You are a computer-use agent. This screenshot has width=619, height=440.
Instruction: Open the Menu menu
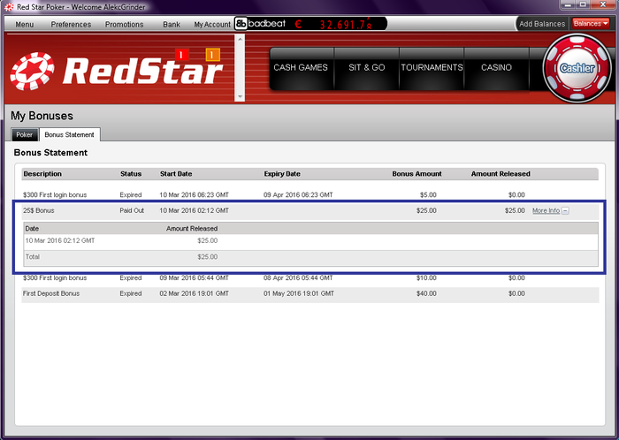25,25
